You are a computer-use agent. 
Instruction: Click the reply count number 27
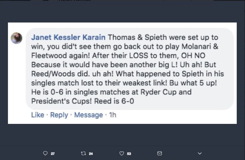coord(53,154)
